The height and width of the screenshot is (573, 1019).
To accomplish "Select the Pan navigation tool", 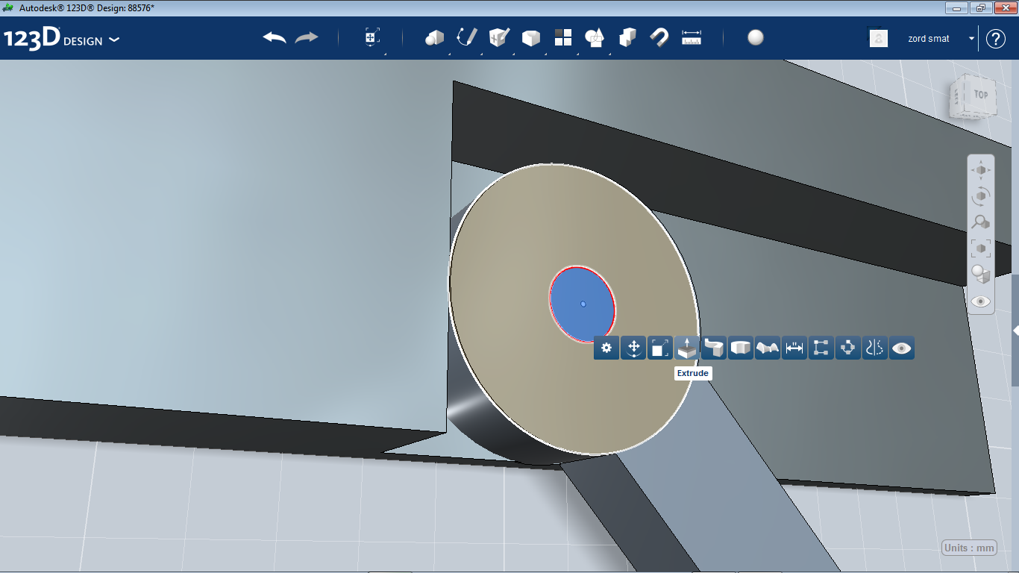I will (x=980, y=170).
